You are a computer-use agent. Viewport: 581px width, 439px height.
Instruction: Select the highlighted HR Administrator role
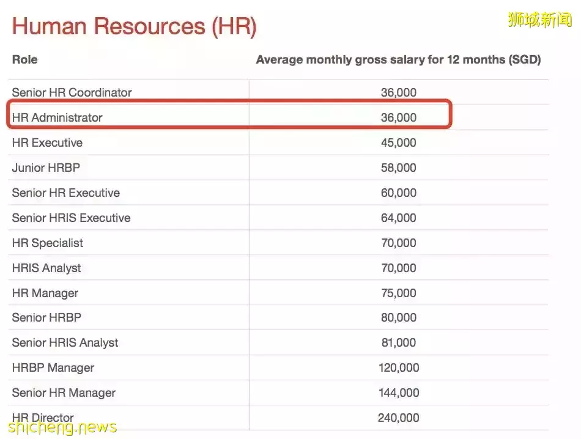pyautogui.click(x=57, y=118)
